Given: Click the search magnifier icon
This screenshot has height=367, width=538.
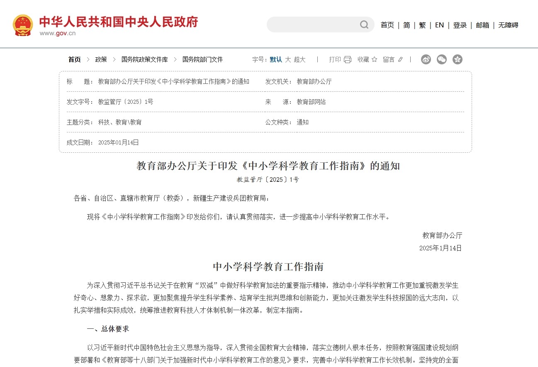Looking at the screenshot, I should [364, 25].
